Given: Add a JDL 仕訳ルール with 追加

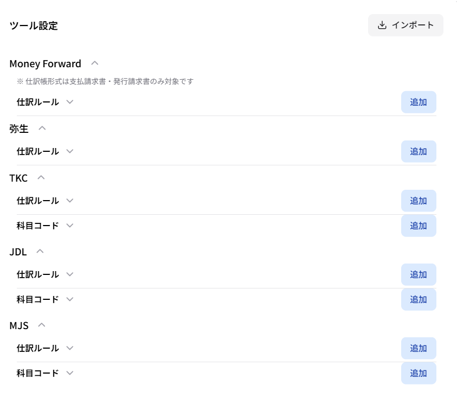Looking at the screenshot, I should coord(419,274).
